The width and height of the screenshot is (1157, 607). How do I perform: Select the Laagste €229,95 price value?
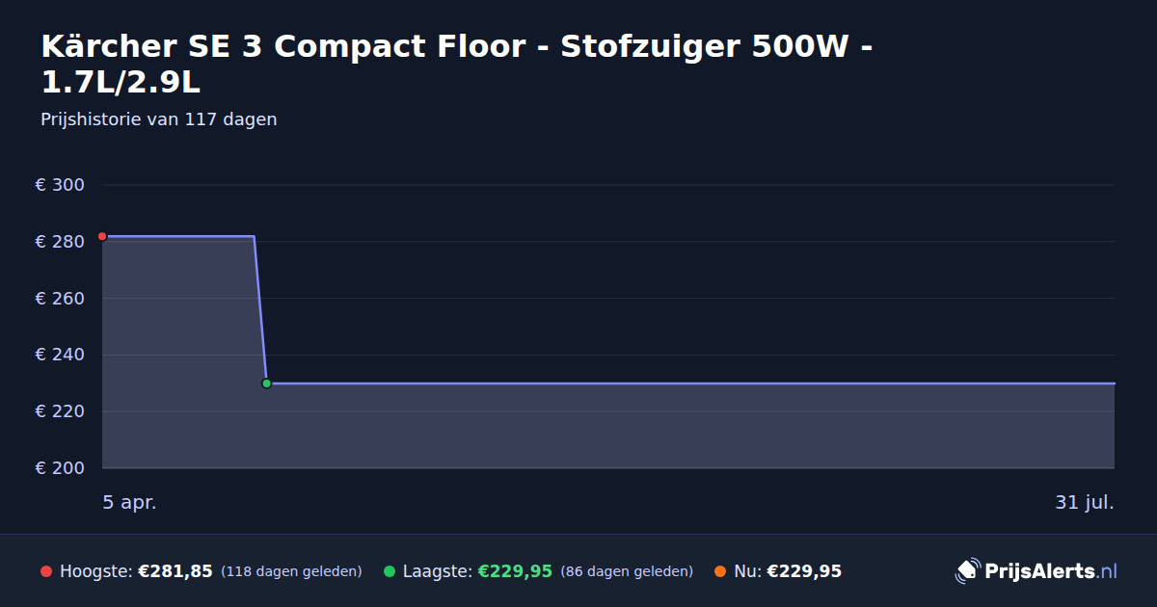[515, 571]
